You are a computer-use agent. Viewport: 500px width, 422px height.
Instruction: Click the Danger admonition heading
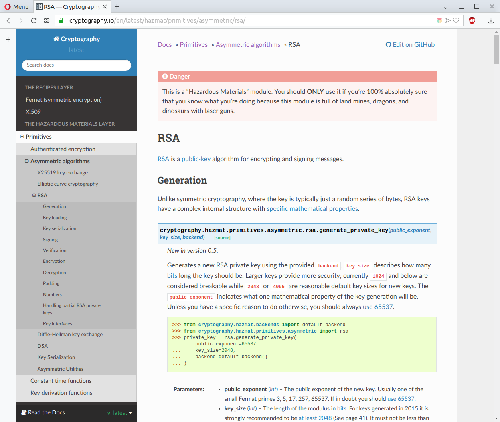tap(297, 77)
